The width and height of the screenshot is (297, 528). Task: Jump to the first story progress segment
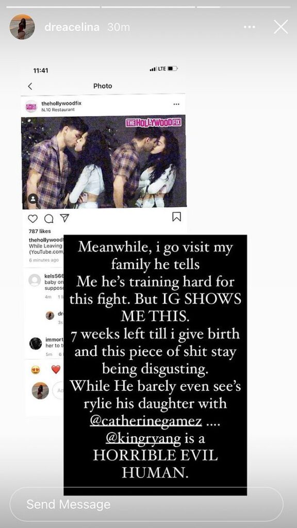point(53,7)
